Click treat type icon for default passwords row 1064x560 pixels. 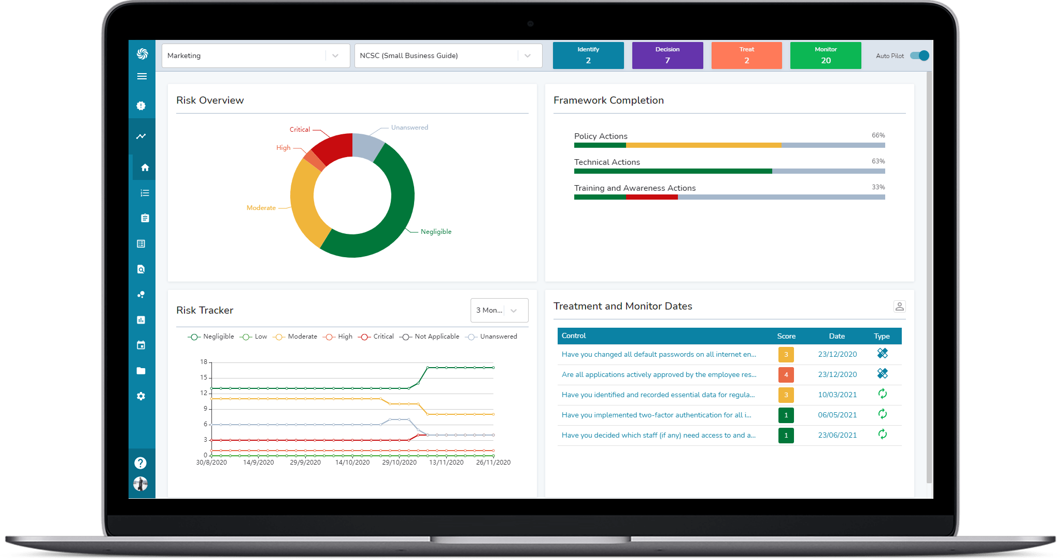(883, 354)
